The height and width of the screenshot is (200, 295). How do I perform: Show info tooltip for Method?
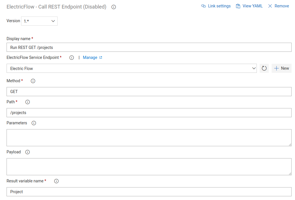tap(33, 81)
